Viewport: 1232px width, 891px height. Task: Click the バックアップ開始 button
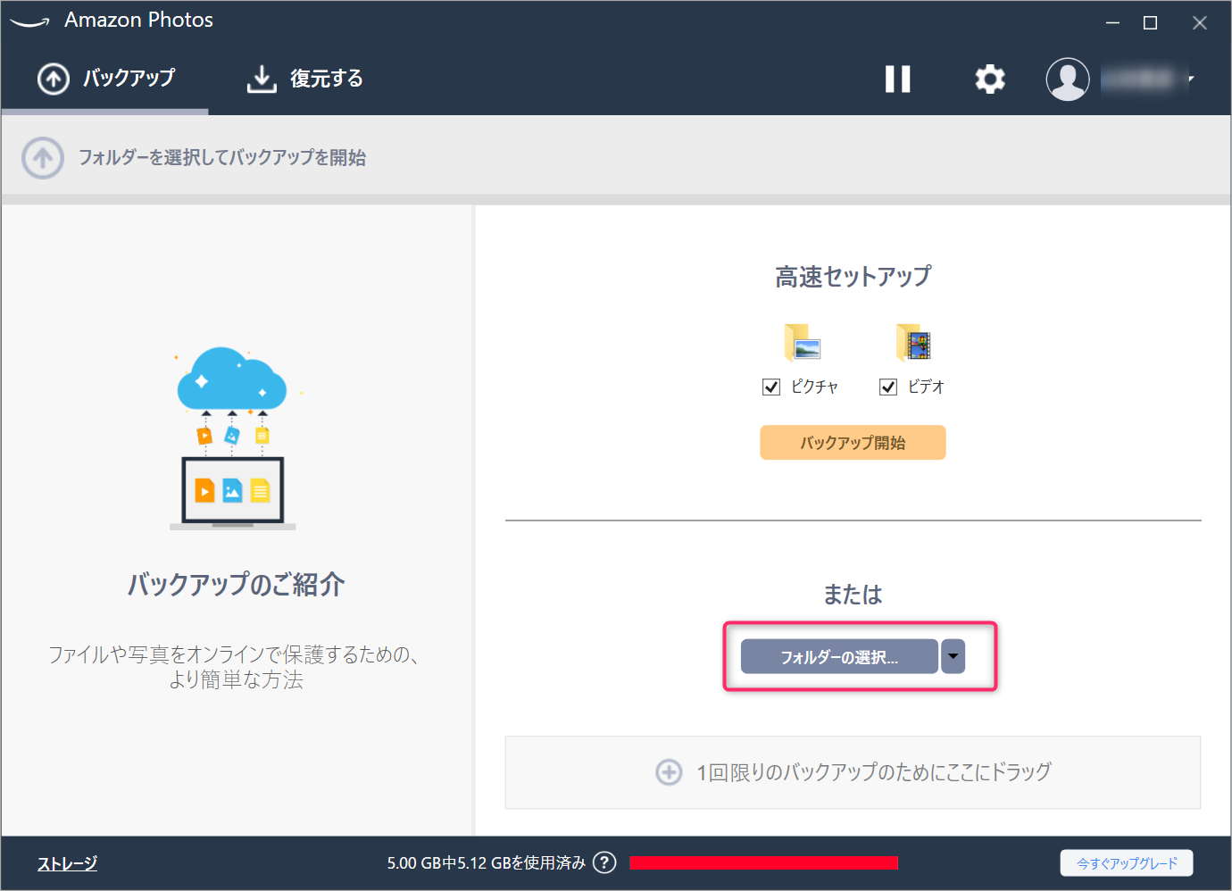(x=853, y=443)
